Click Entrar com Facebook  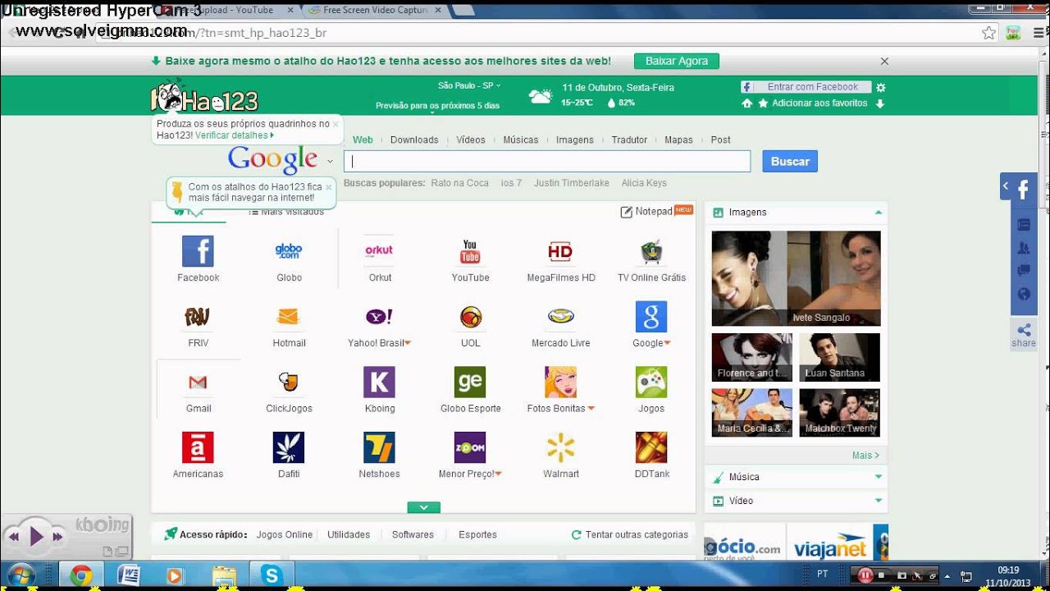[x=806, y=87]
